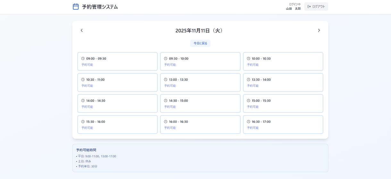
Task: Reserve the 15:00 - 15:30 slot card
Action: [283, 103]
